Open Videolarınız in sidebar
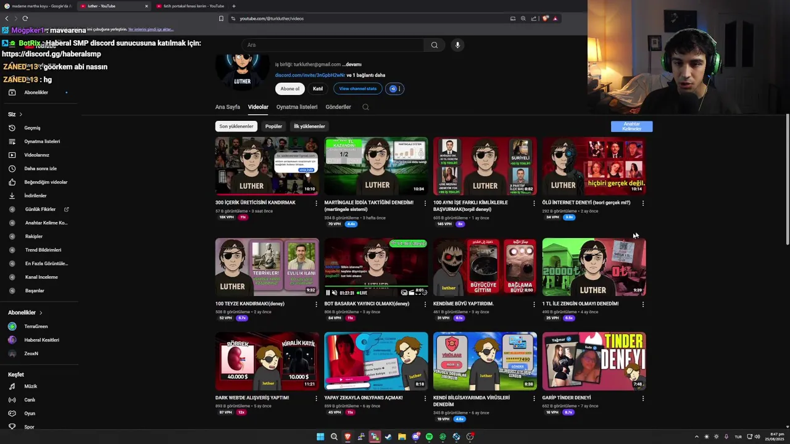The height and width of the screenshot is (444, 790). [x=36, y=155]
